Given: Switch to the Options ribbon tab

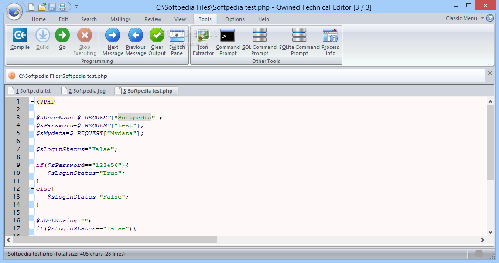Looking at the screenshot, I should 235,19.
